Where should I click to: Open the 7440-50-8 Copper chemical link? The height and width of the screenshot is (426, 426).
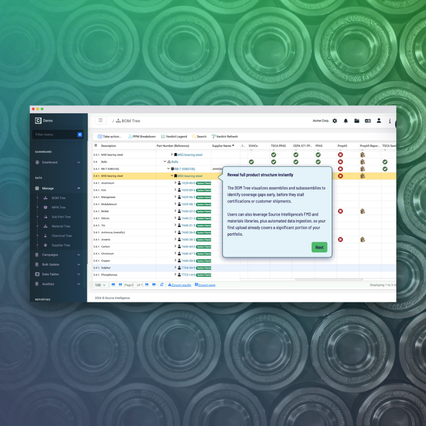pos(188,261)
